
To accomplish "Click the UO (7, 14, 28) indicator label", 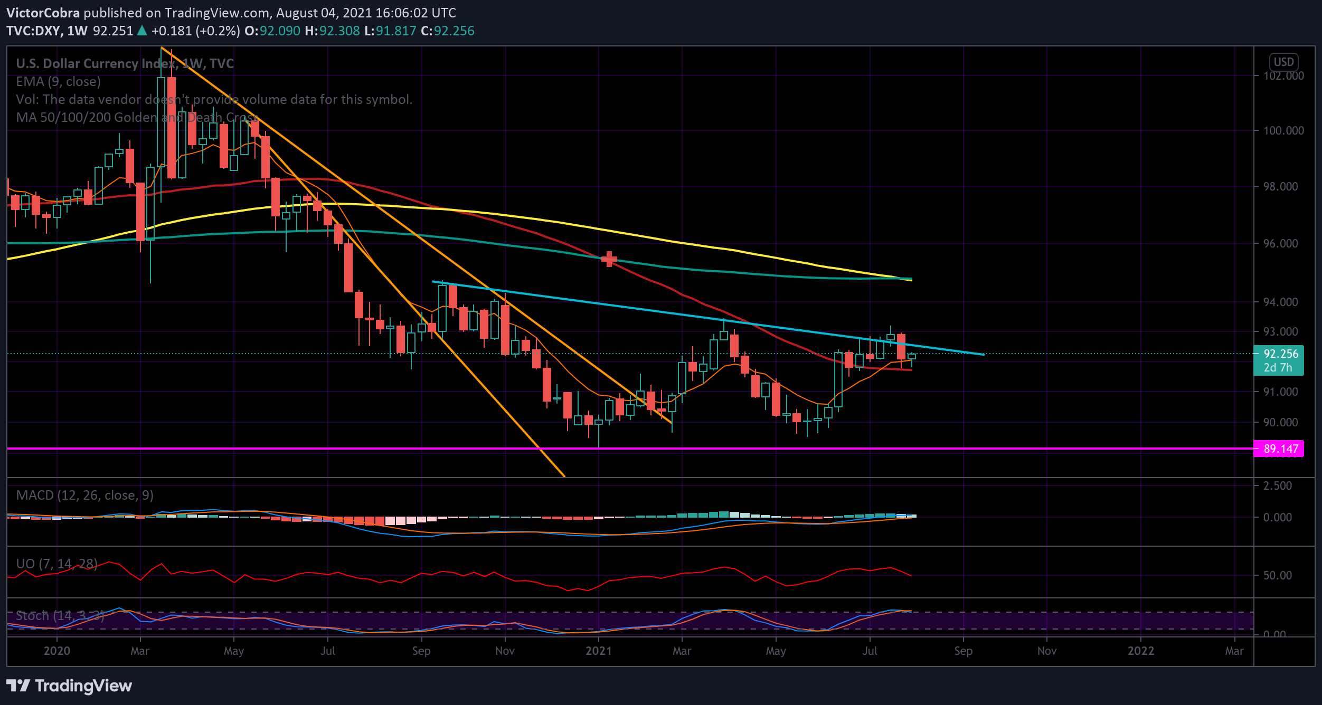I will (x=56, y=564).
